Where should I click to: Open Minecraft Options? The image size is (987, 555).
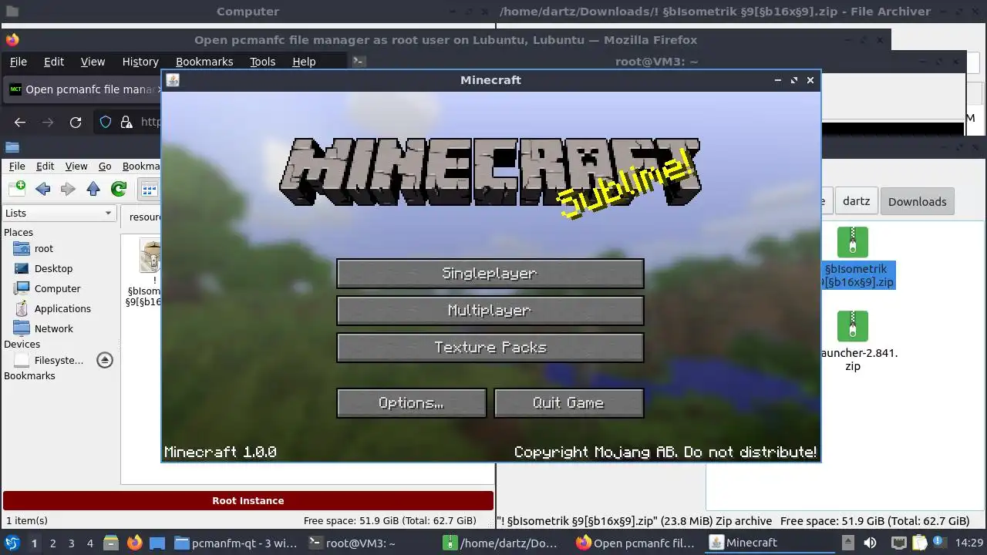point(411,403)
